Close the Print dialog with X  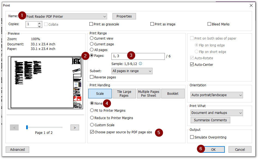251,5
